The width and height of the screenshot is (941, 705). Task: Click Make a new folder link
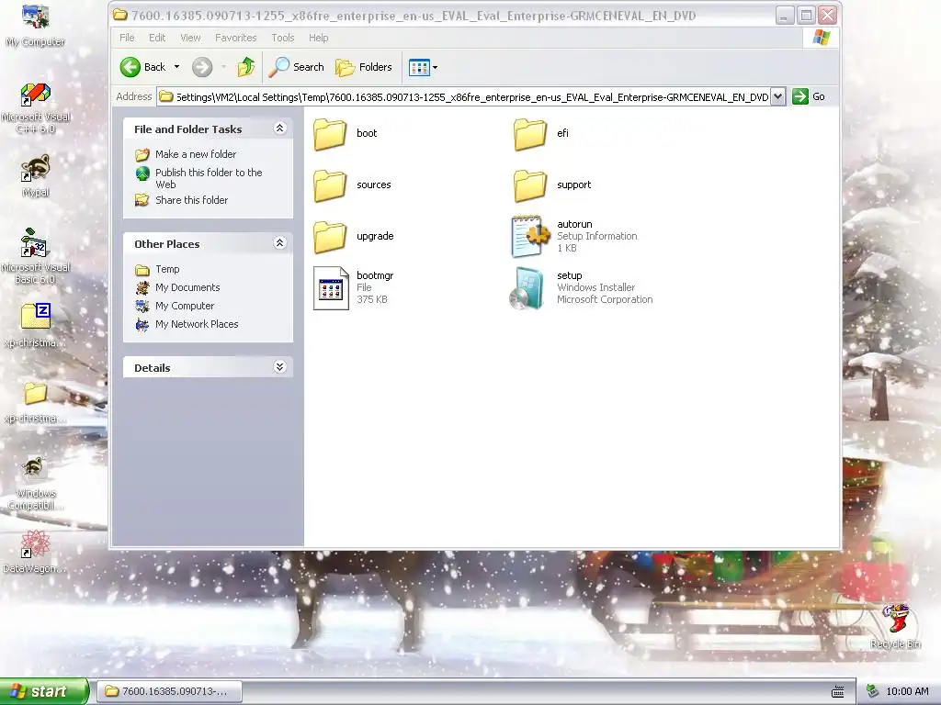196,154
